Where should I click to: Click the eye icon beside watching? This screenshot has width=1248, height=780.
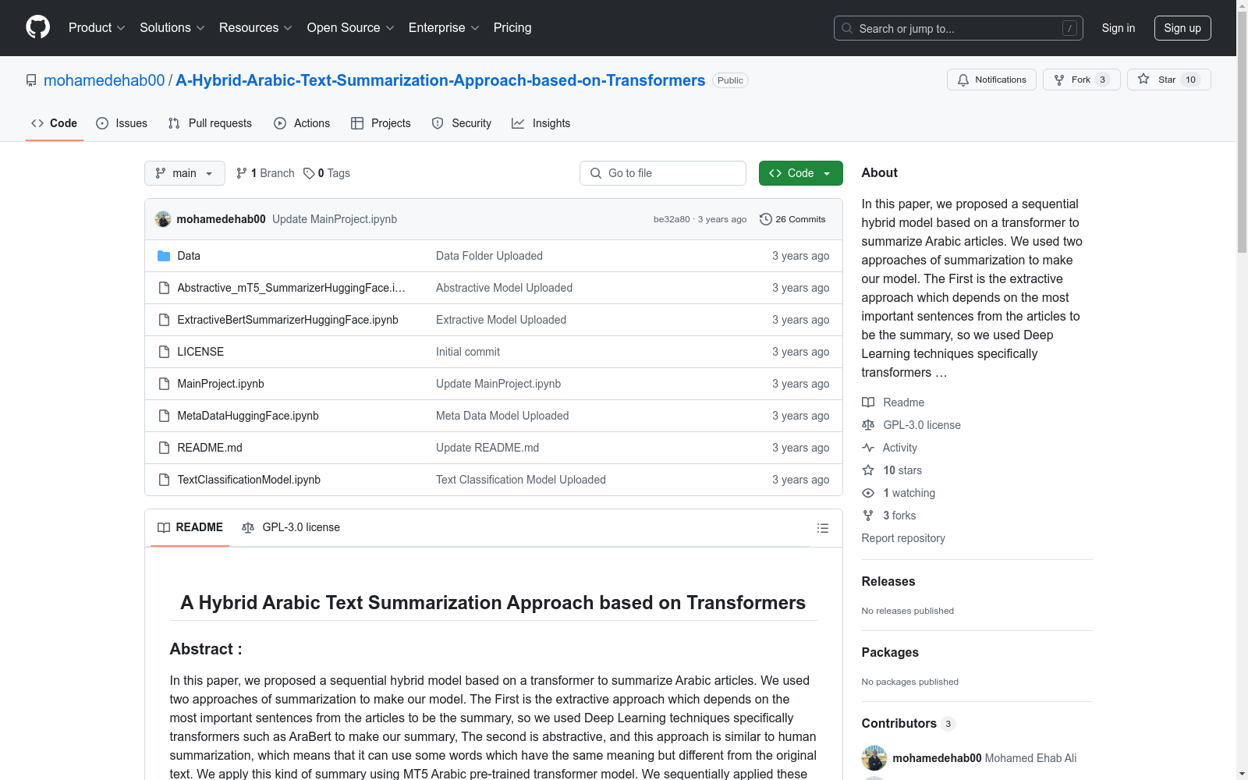pyautogui.click(x=868, y=493)
